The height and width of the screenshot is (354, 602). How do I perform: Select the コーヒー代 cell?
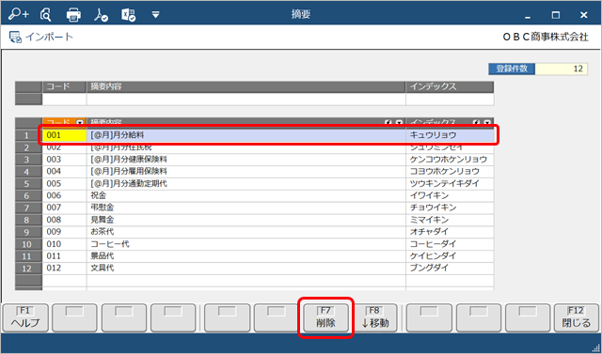(246, 244)
